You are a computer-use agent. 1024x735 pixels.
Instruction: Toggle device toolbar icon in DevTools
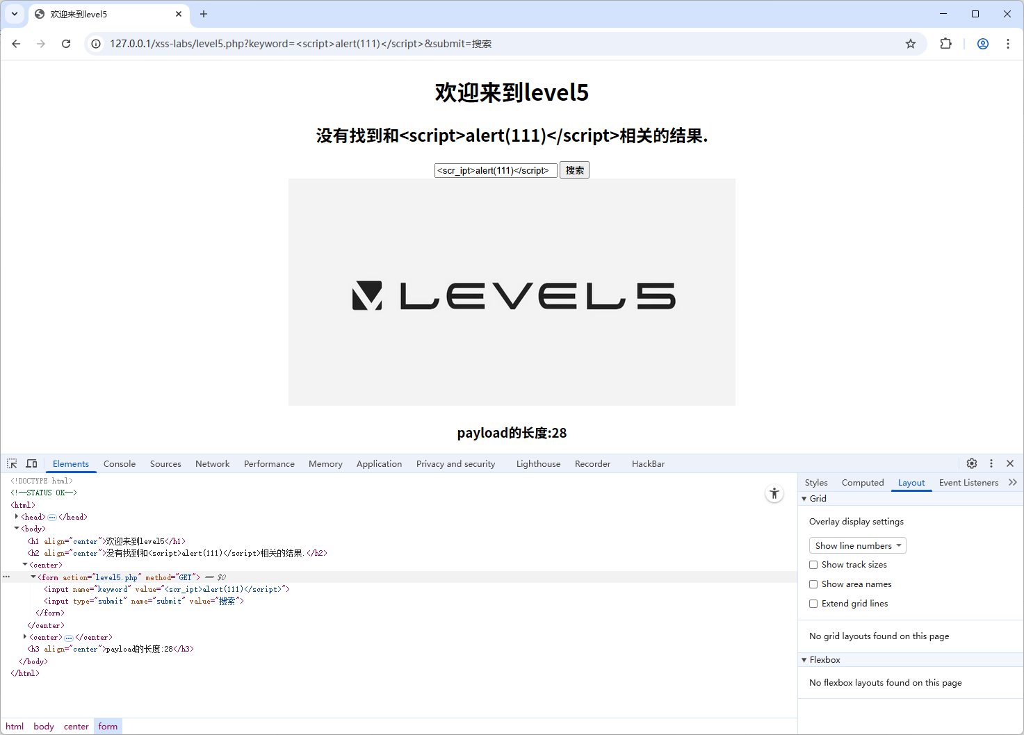coord(32,463)
